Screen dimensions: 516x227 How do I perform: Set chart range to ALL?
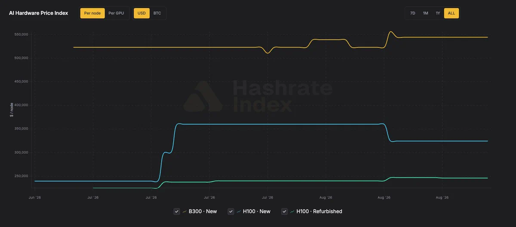tap(451, 13)
